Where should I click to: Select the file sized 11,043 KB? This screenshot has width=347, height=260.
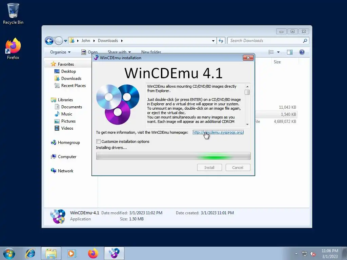pos(287,107)
